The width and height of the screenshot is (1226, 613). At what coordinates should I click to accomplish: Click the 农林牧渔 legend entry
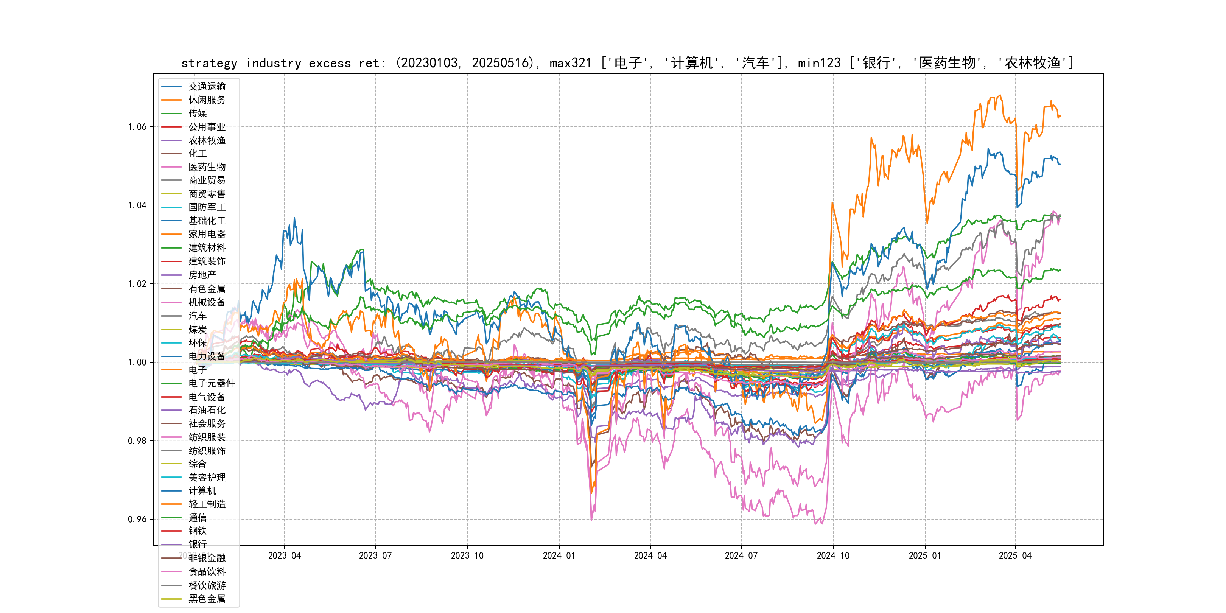207,140
